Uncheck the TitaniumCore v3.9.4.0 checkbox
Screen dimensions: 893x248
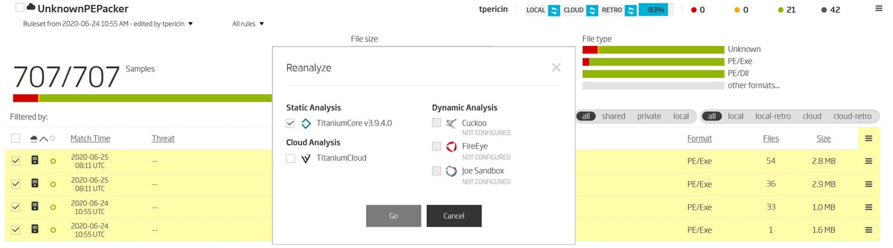point(291,123)
